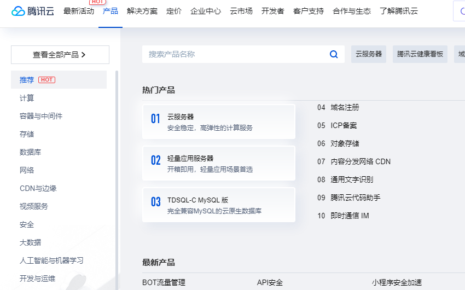Click the 云服务器 quick tag
Viewport: 465px width, 290px height.
(x=369, y=54)
